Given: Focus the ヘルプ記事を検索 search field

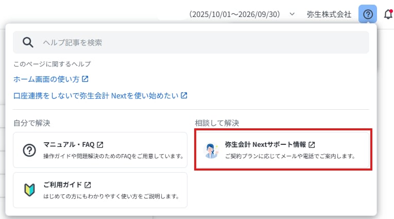Looking at the screenshot, I should click(191, 42).
